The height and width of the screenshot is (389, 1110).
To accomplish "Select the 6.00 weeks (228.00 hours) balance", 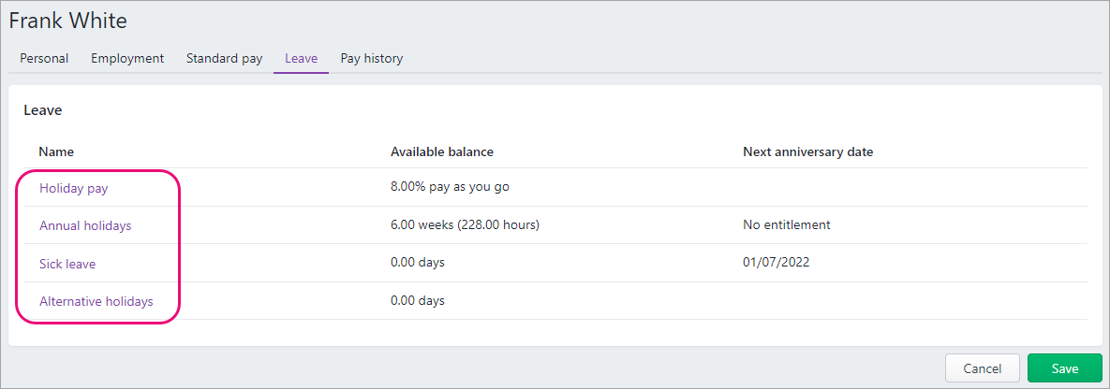I will pyautogui.click(x=466, y=225).
